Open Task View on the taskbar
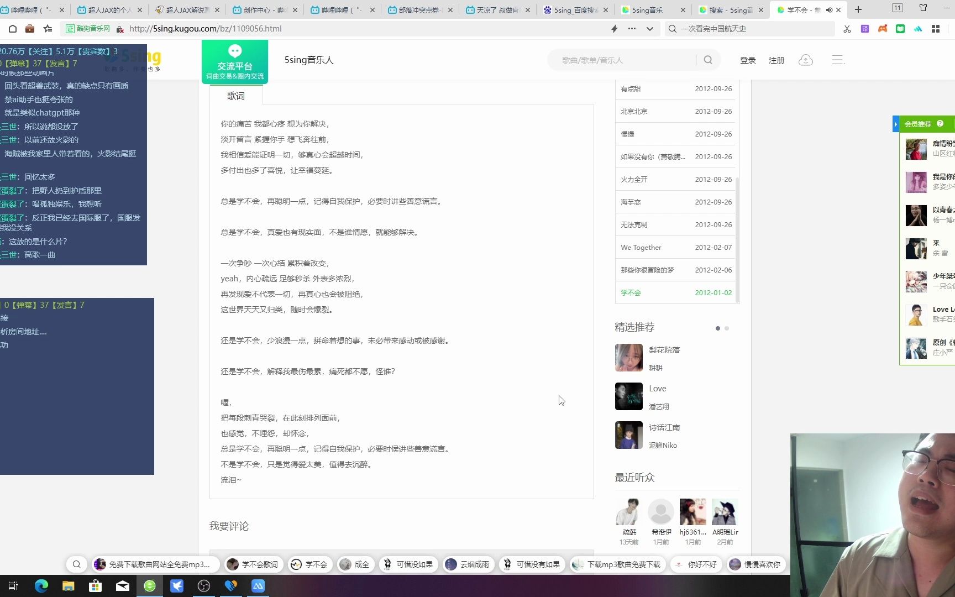 click(x=13, y=586)
